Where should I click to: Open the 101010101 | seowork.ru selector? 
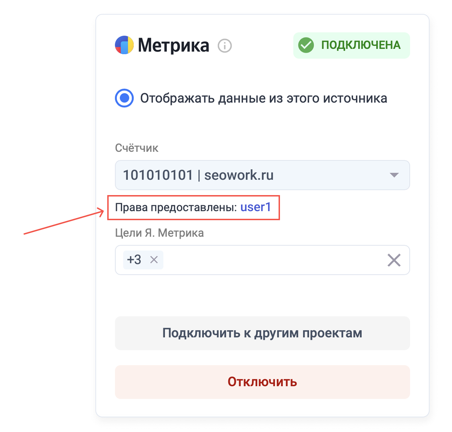262,175
